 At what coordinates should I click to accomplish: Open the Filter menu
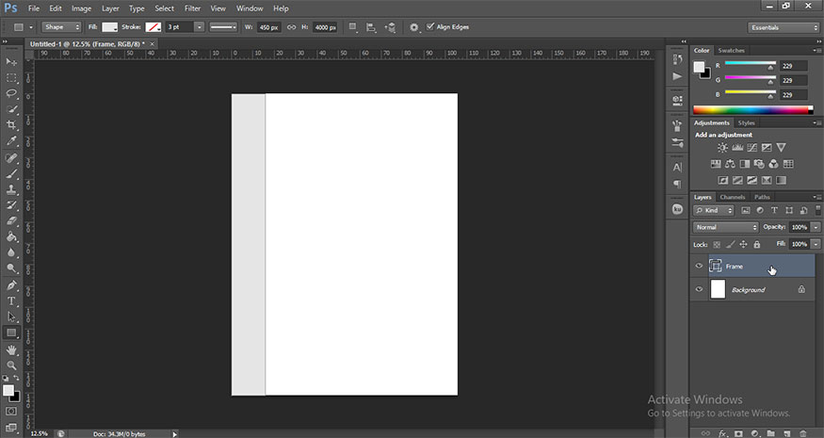pyautogui.click(x=192, y=8)
